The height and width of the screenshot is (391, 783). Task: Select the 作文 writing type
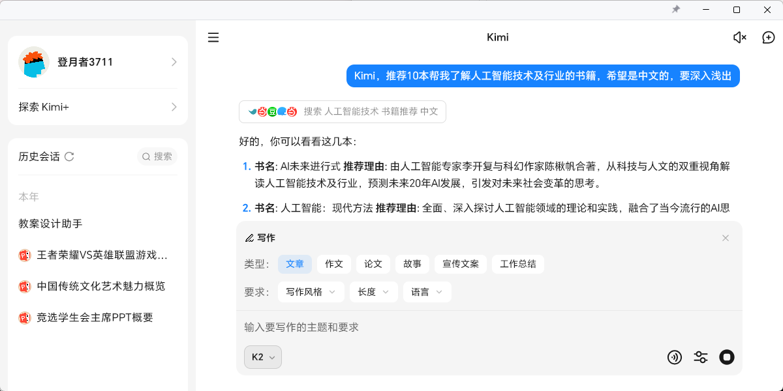click(x=333, y=264)
